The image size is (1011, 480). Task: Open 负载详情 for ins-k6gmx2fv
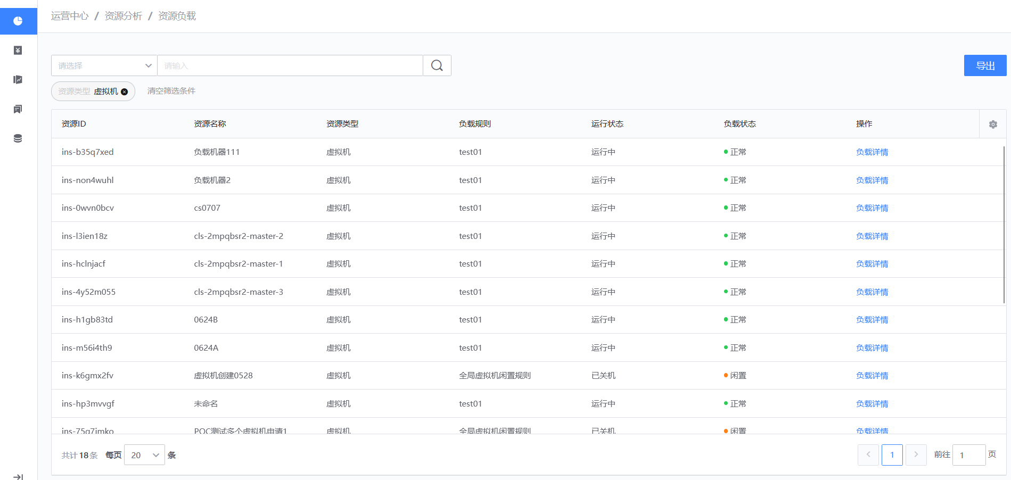click(872, 376)
